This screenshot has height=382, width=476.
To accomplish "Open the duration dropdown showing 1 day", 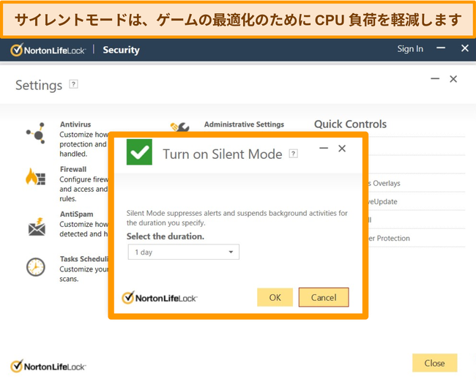I will click(183, 252).
